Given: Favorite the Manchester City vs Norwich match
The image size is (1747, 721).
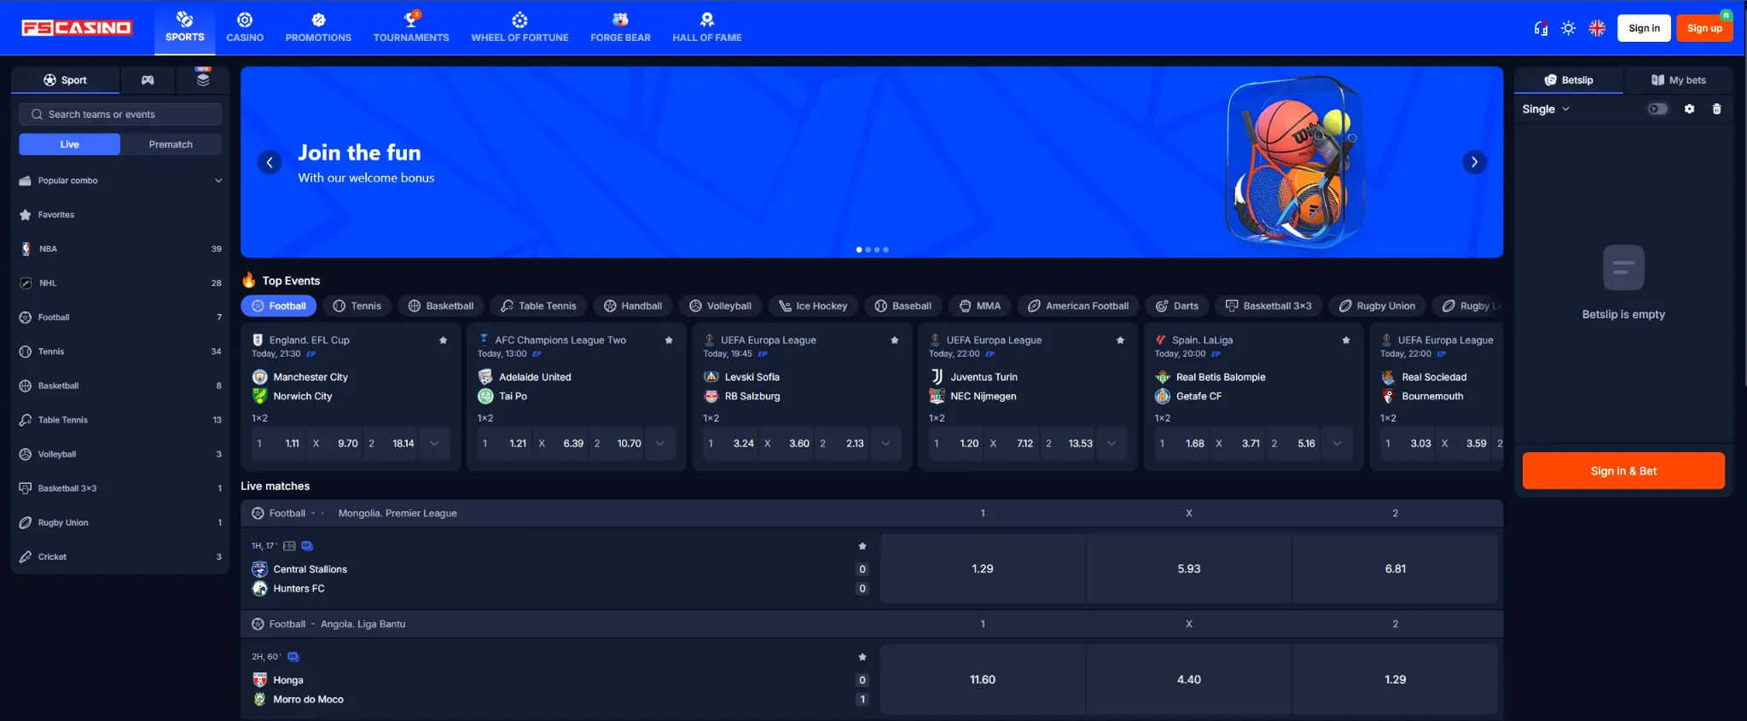Looking at the screenshot, I should (x=443, y=340).
